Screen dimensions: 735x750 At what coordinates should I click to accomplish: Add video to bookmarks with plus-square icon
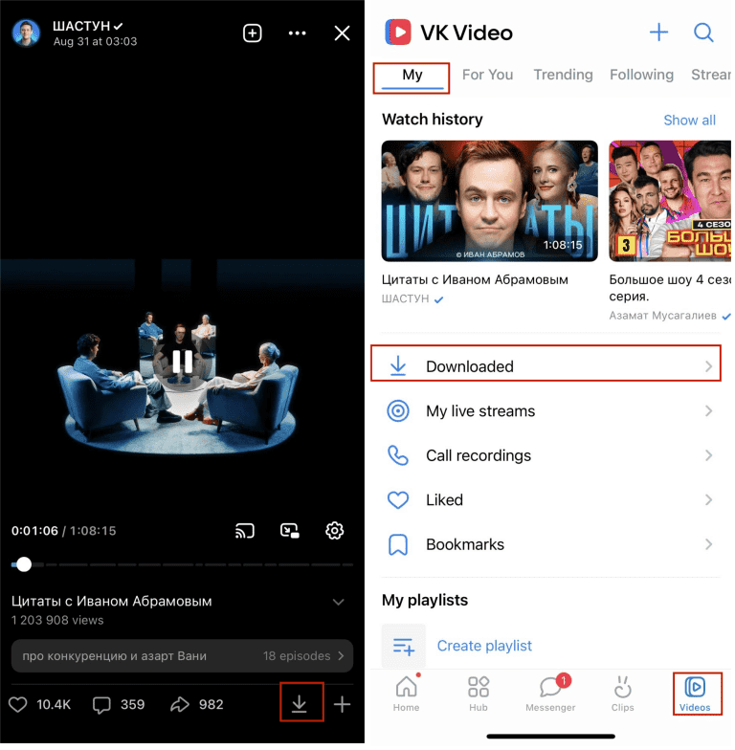(x=252, y=33)
